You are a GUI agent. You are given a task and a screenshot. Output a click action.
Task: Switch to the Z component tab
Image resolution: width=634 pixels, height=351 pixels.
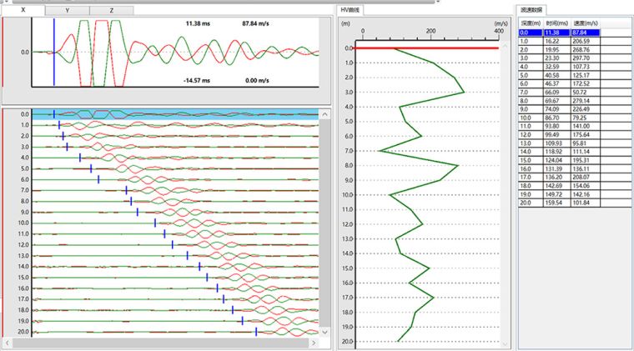pyautogui.click(x=112, y=10)
